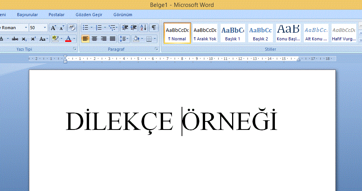Justify the paragraph text
The image size is (362, 191).
(113, 39)
